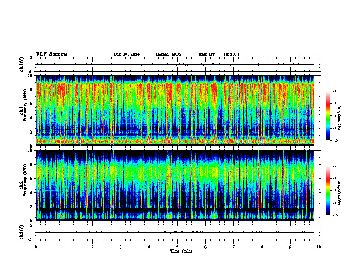The height and width of the screenshot is (277, 359).
Task: Click the "start UT = 18:30: 1" label
Action: click(219, 54)
